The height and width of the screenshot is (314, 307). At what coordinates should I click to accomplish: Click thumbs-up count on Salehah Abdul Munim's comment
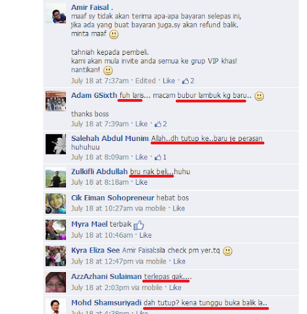point(160,157)
